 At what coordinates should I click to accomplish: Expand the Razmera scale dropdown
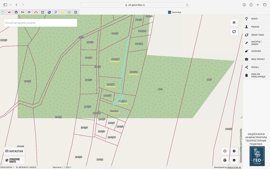pyautogui.click(x=62, y=167)
